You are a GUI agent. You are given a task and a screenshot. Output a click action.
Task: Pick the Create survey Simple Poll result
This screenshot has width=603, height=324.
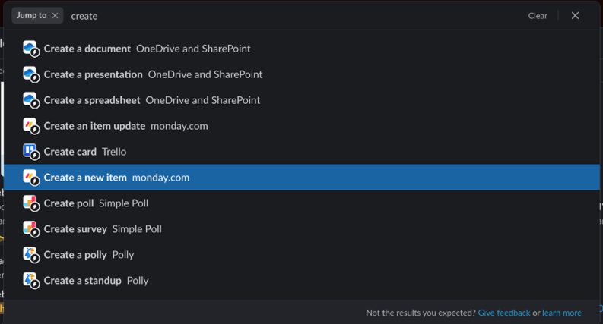[x=103, y=229]
